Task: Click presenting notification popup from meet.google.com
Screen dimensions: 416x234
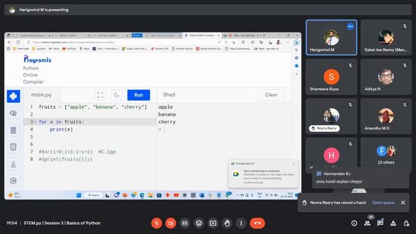Action: click(263, 174)
